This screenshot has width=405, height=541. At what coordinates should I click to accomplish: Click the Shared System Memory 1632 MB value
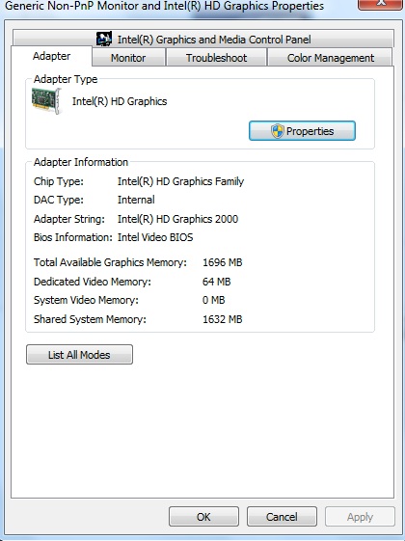[x=222, y=319]
